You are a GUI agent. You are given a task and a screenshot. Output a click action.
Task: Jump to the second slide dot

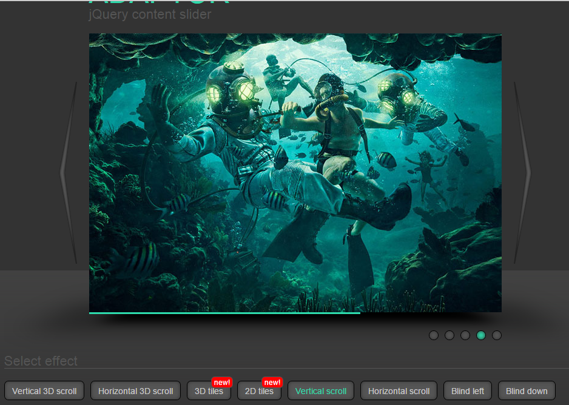[449, 335]
